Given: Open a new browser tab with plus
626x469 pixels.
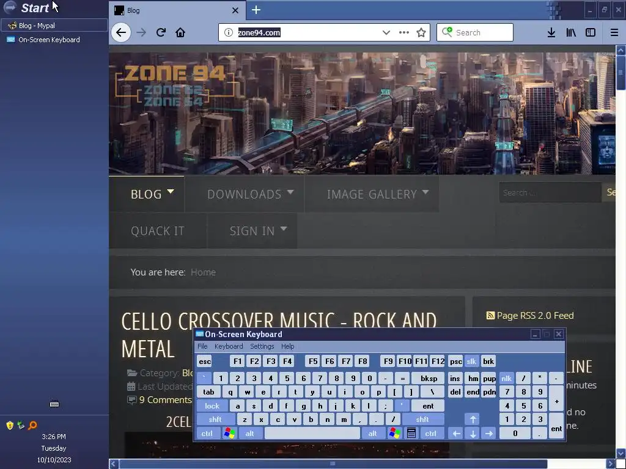Looking at the screenshot, I should tap(256, 10).
